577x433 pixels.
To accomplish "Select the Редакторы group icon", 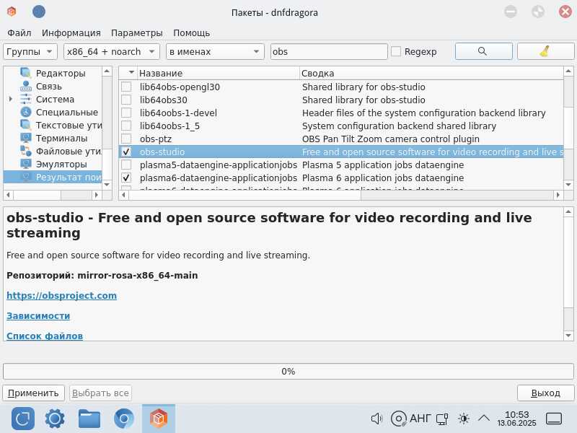I will click(x=26, y=73).
